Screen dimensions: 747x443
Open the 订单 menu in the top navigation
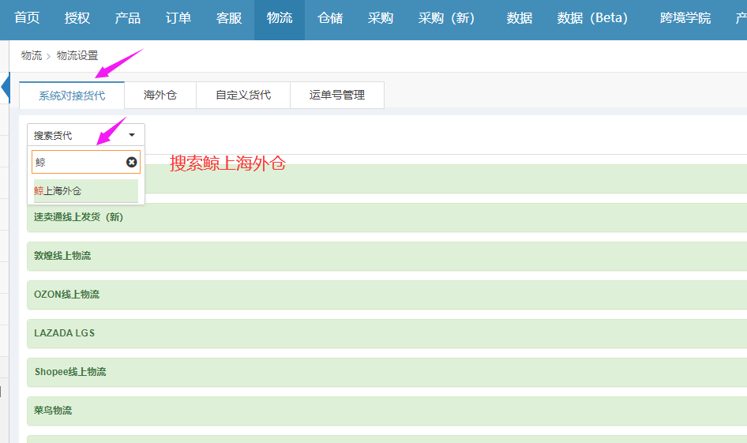click(178, 18)
